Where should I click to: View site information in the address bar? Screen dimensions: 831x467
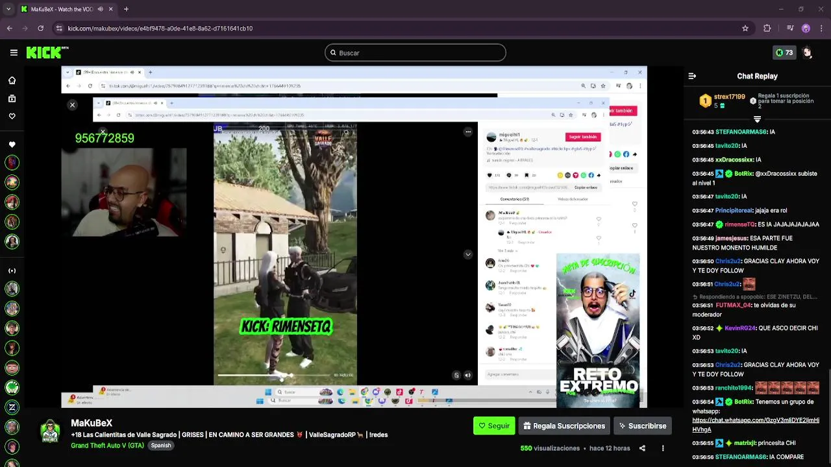59,29
